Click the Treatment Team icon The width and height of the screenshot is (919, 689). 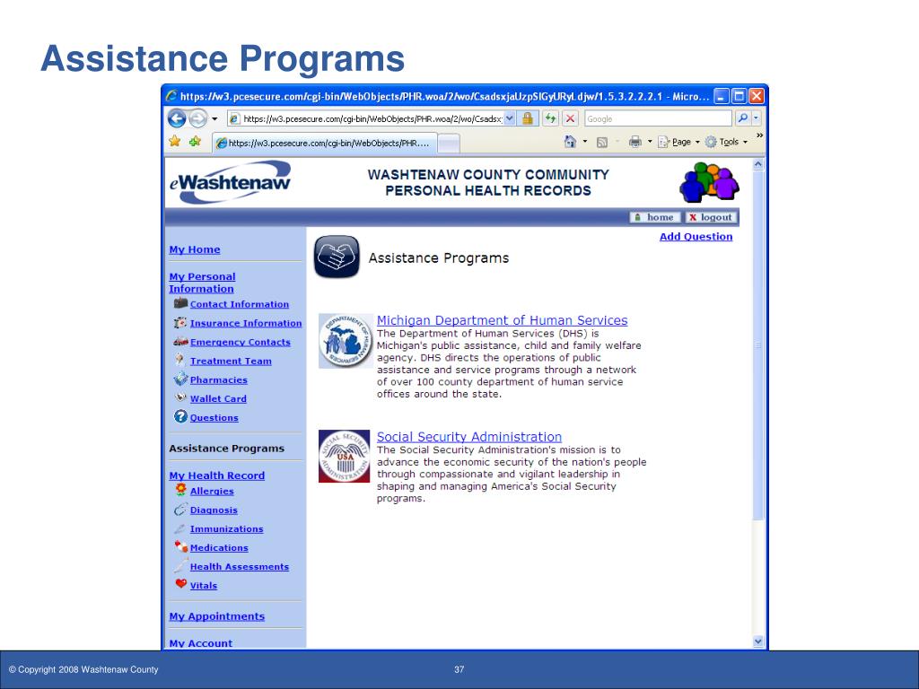click(180, 360)
